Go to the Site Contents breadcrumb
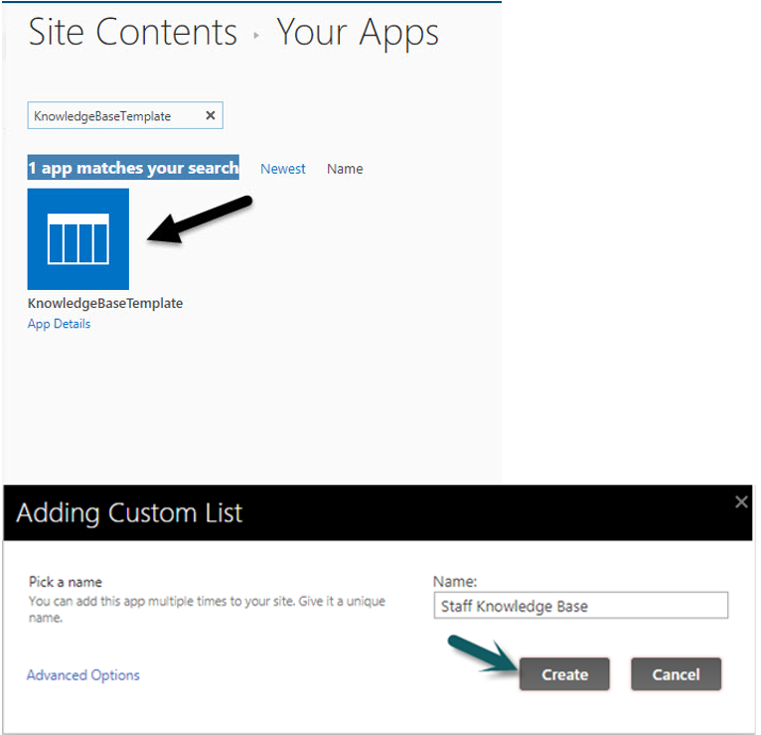 (x=133, y=32)
